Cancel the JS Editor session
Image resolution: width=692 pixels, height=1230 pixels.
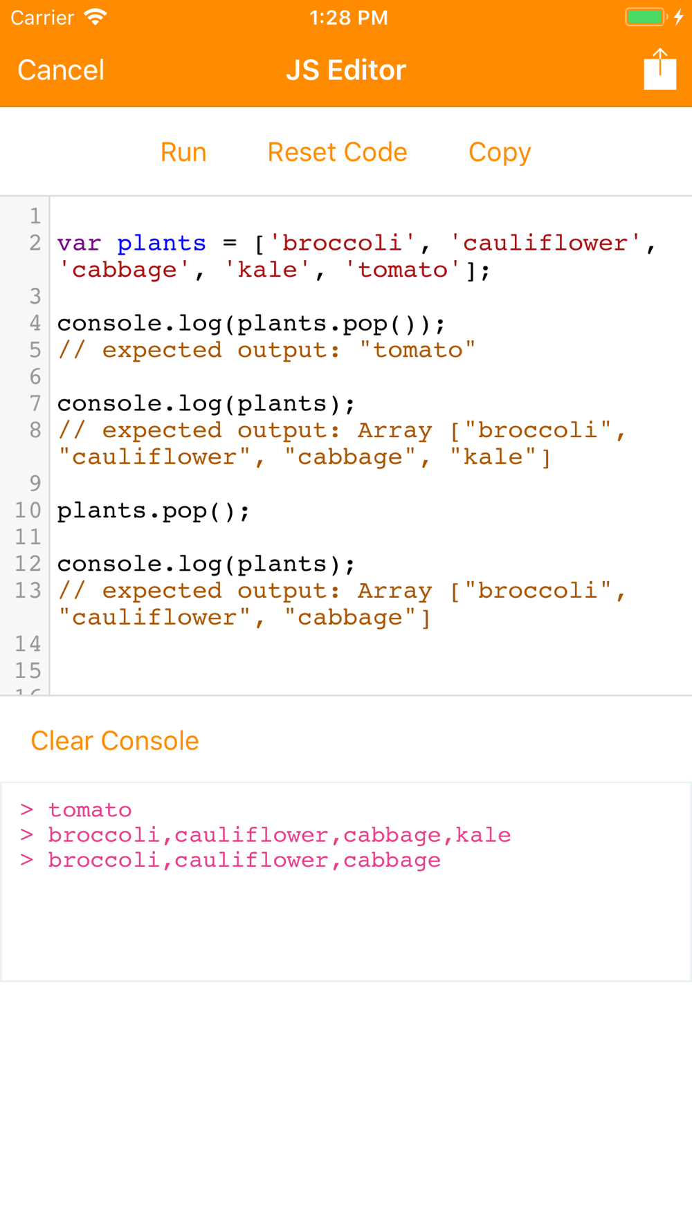tap(61, 70)
